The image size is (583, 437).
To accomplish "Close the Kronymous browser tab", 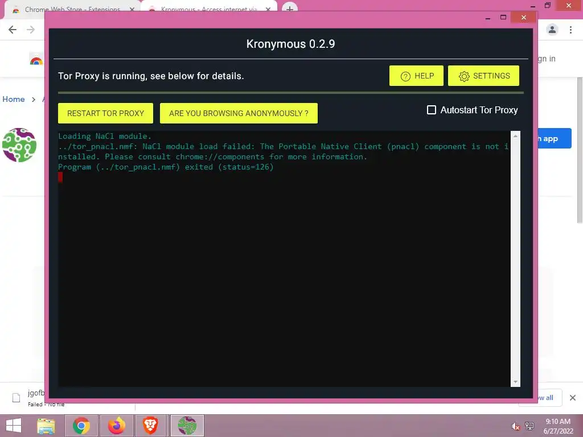I will coord(268,9).
